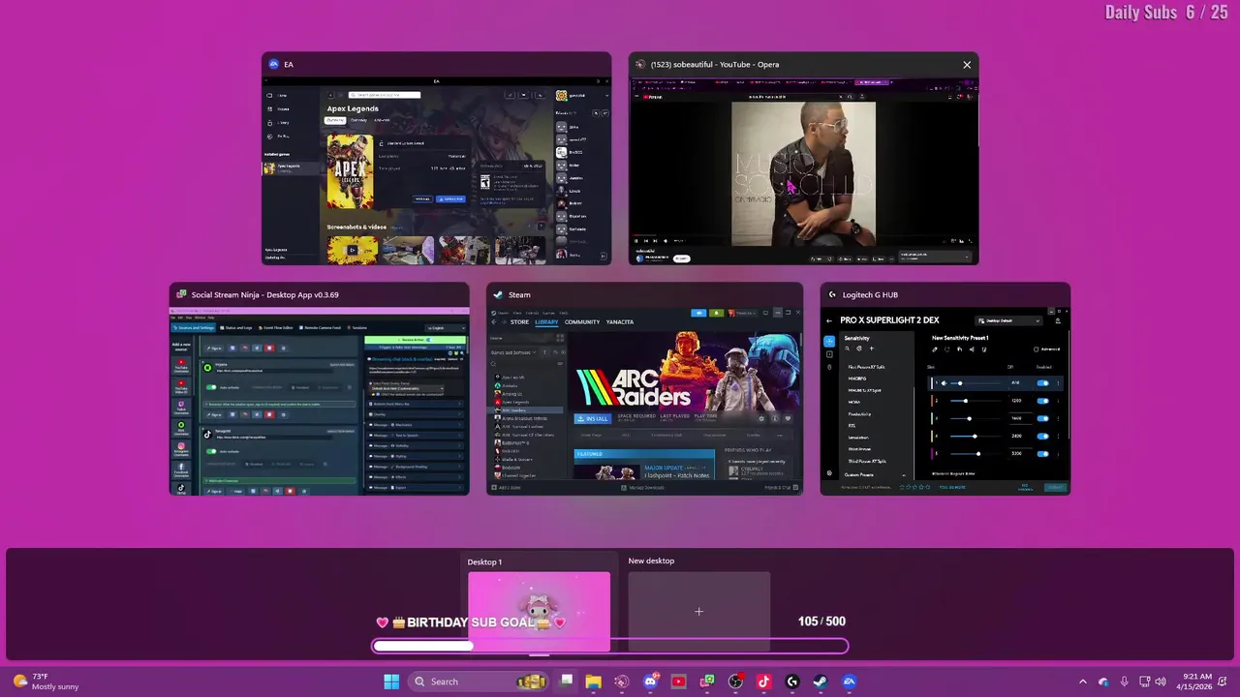Open Steam from the taskbar
This screenshot has width=1240, height=697.
pos(821,682)
